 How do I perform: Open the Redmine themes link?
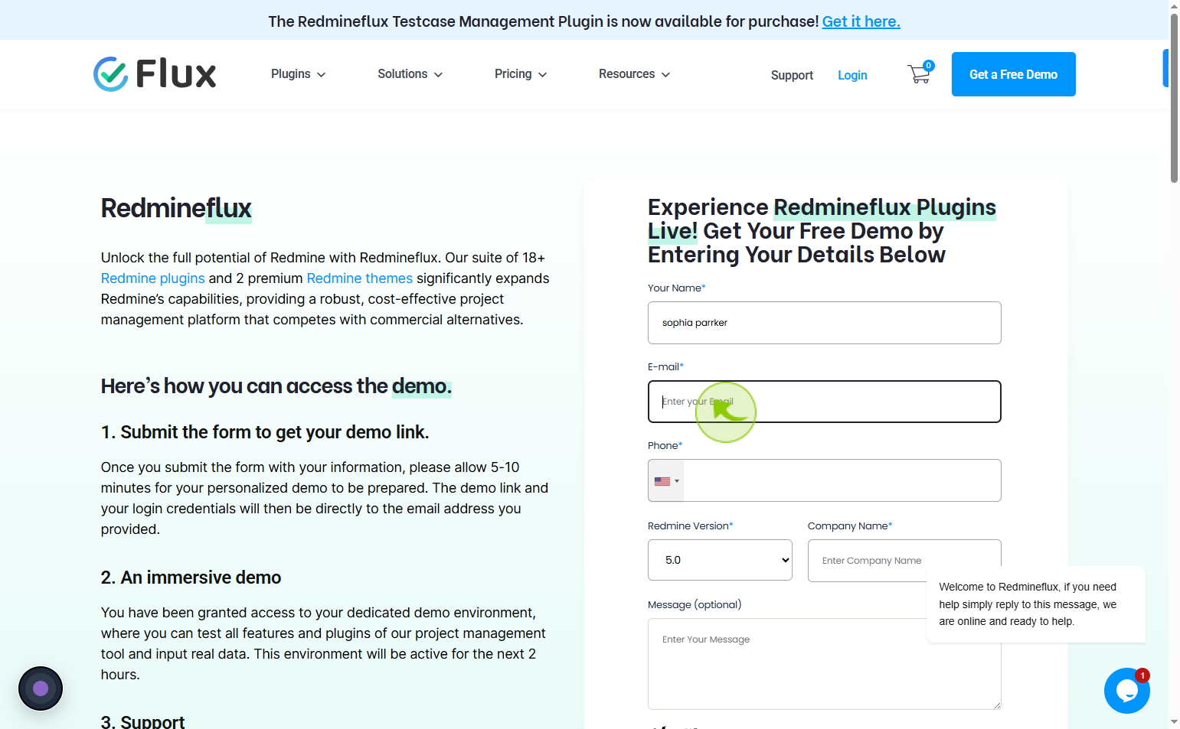(360, 278)
